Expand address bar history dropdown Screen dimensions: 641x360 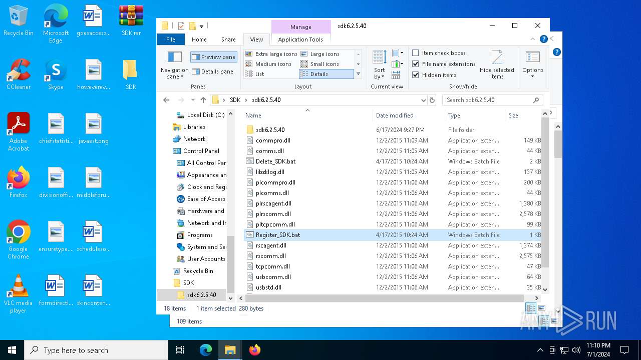click(x=423, y=100)
